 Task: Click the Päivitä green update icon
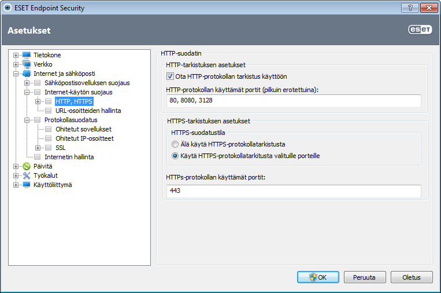[x=27, y=166]
